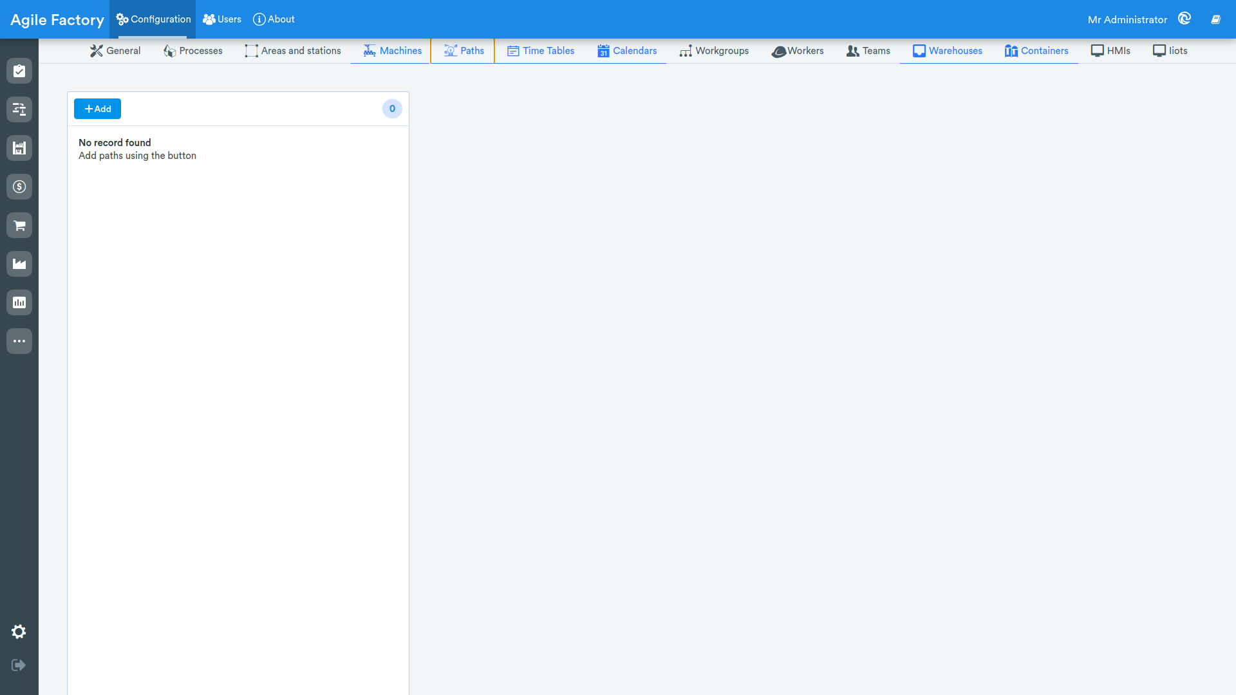Click the record count badge showing 0
The height and width of the screenshot is (695, 1236).
pos(392,109)
